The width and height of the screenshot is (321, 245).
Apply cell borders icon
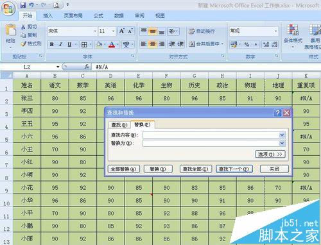[84, 44]
